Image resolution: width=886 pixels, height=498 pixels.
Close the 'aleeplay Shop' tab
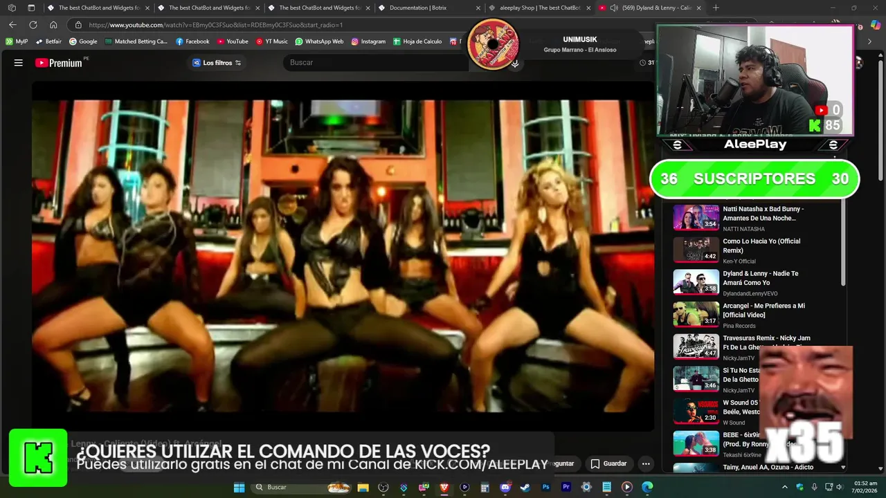[588, 8]
